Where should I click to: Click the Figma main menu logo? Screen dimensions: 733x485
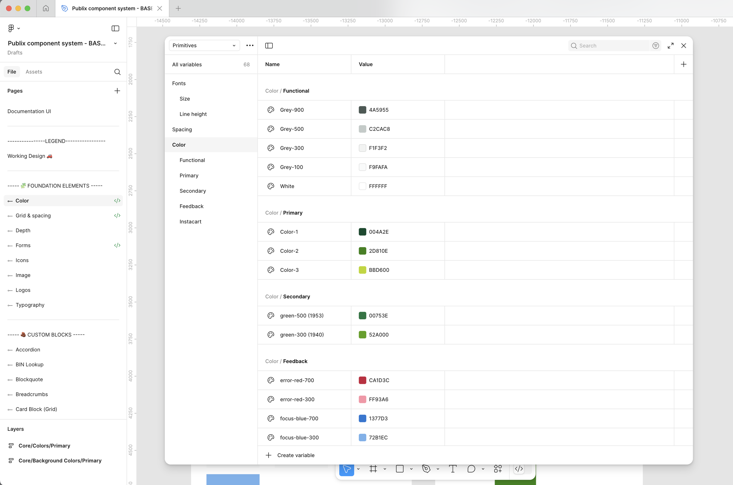coord(11,28)
